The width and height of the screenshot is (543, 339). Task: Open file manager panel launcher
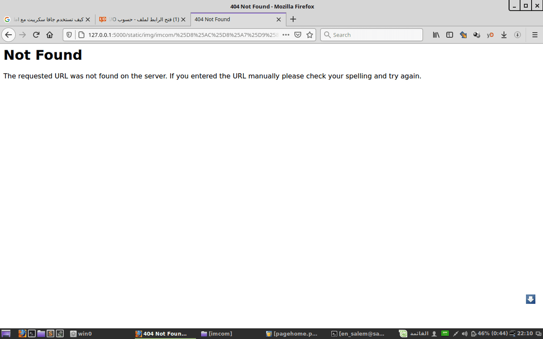tap(41, 334)
